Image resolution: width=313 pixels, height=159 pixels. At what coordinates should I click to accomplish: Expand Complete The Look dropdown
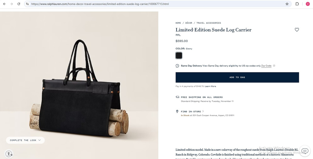[x=25, y=140]
